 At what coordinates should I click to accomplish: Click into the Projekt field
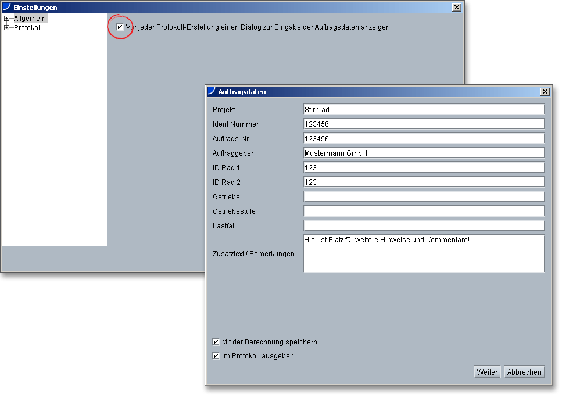click(x=423, y=109)
